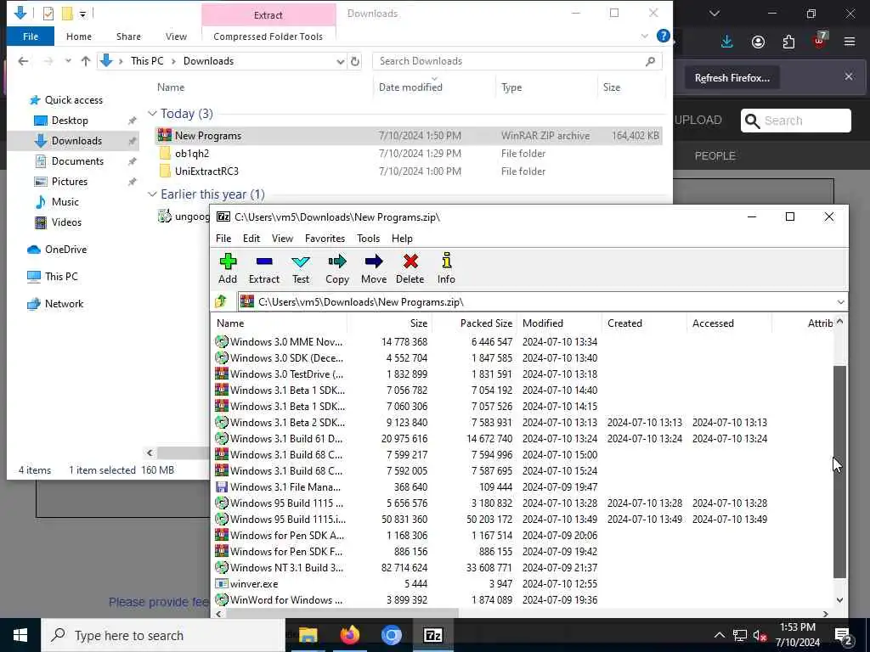Select Desktop in Explorer Quick access
Viewport: 870px width, 652px height.
(x=70, y=121)
